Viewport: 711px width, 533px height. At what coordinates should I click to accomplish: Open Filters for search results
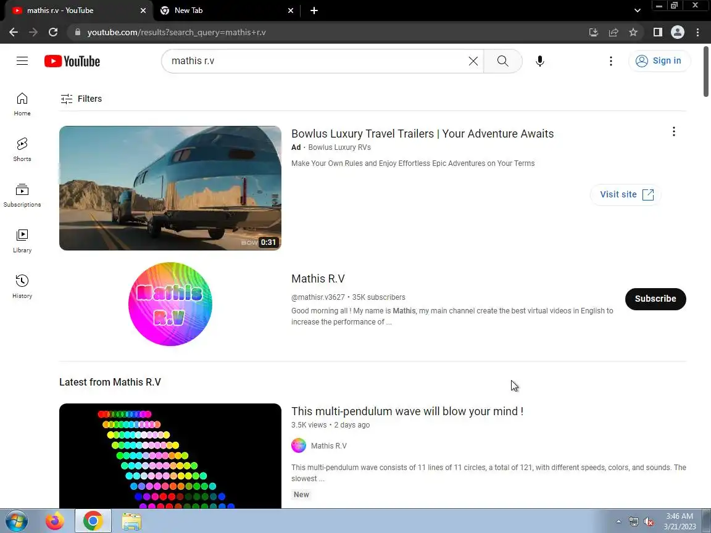pos(81,99)
